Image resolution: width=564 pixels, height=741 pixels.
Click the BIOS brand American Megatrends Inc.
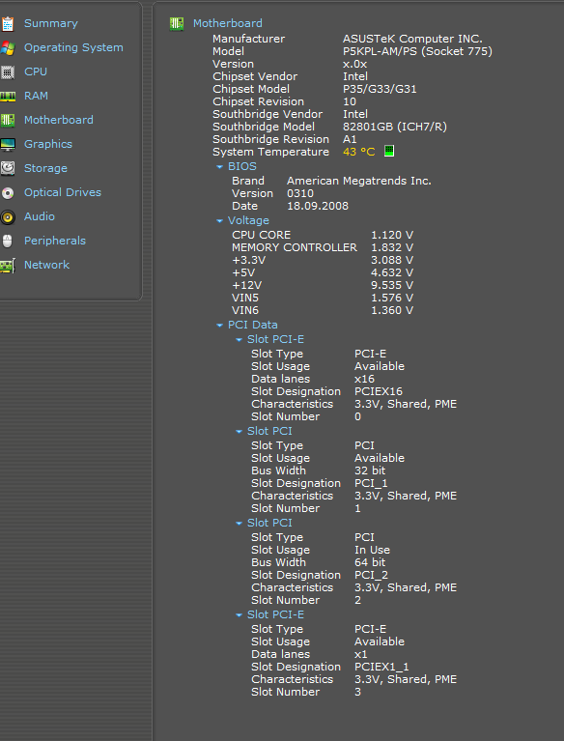click(x=359, y=181)
